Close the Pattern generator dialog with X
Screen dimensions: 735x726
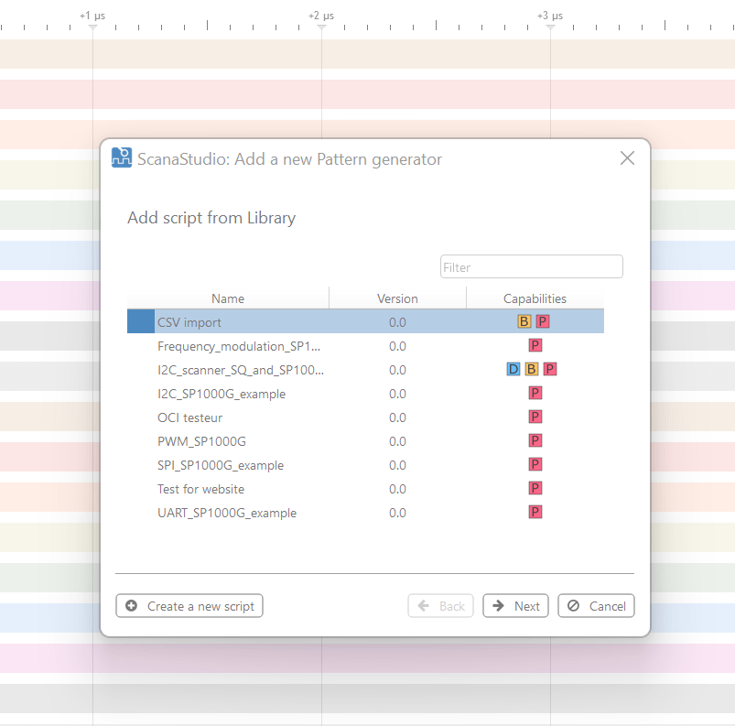click(x=627, y=158)
